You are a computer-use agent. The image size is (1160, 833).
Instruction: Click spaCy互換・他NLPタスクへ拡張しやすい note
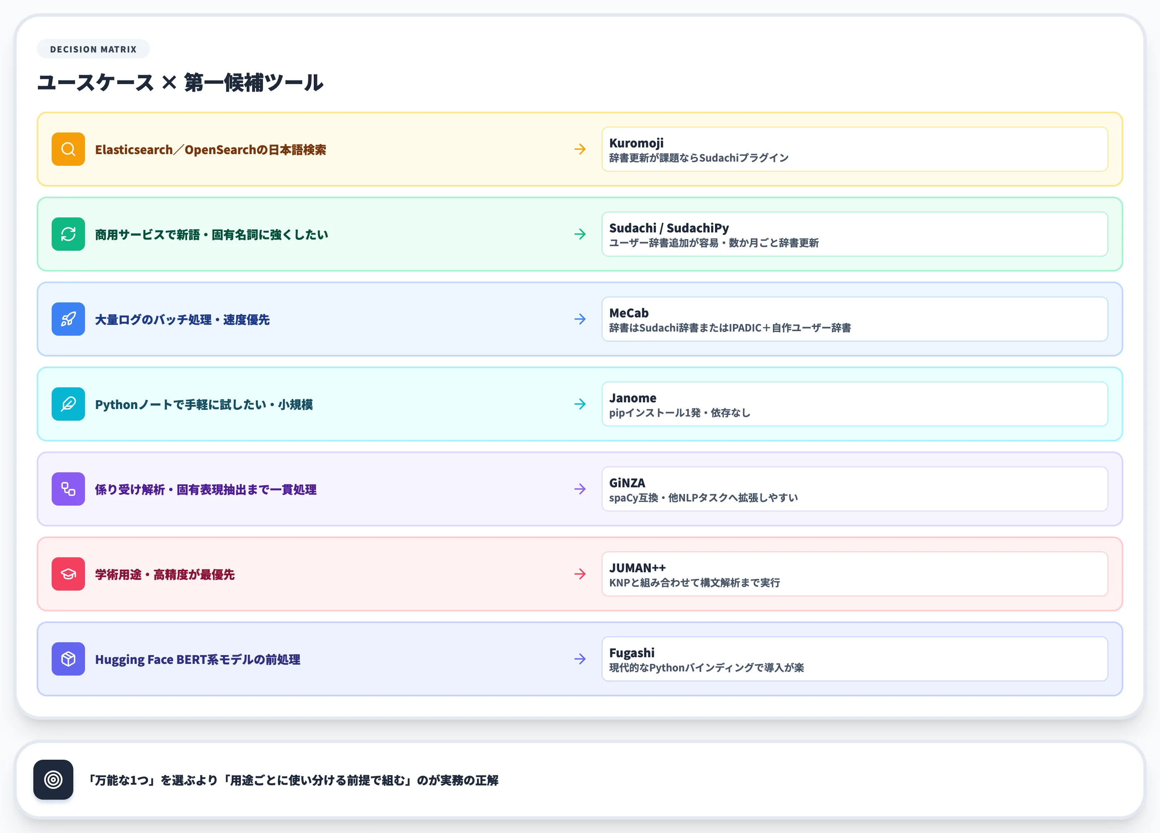[703, 497]
